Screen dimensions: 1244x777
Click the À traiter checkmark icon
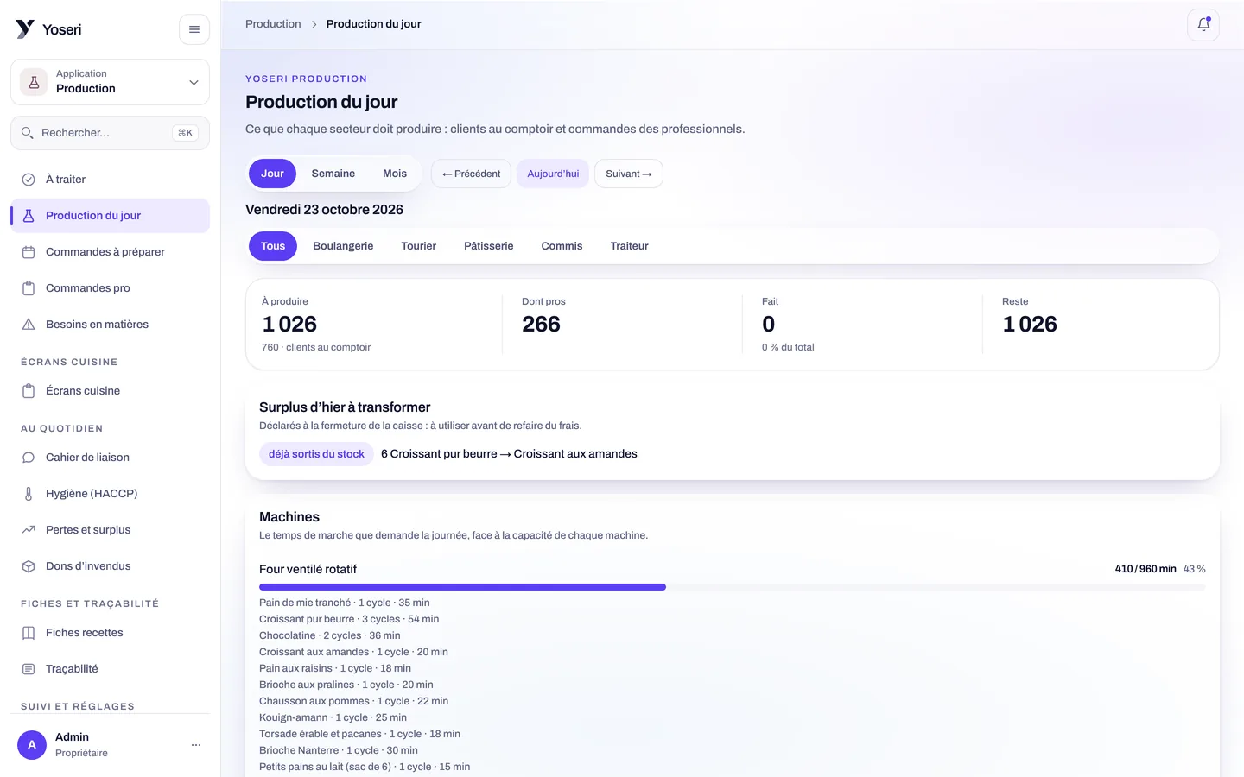tap(29, 180)
